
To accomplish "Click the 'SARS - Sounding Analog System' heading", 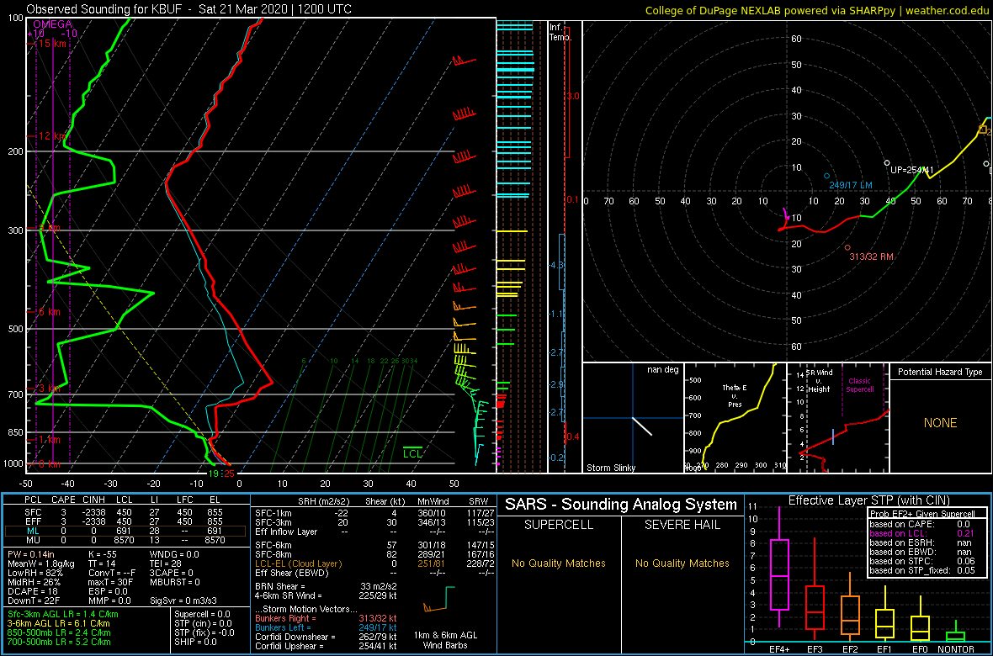I will click(621, 505).
